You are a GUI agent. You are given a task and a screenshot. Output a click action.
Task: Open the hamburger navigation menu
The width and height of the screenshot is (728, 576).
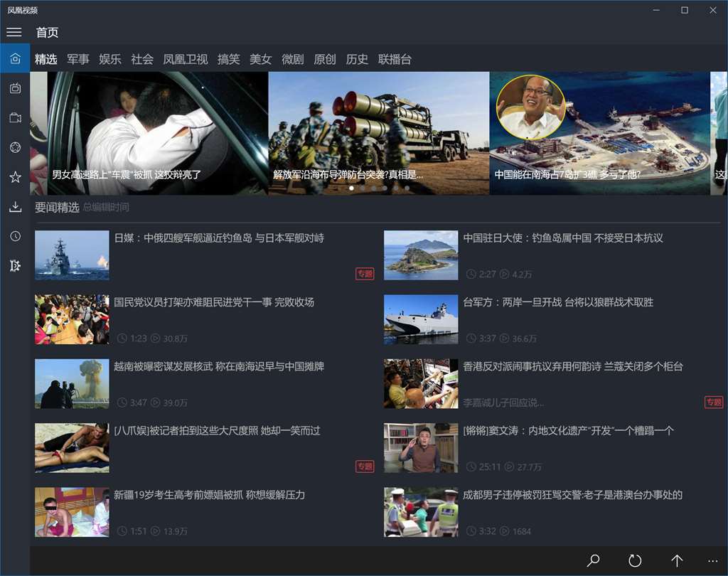pos(14,32)
